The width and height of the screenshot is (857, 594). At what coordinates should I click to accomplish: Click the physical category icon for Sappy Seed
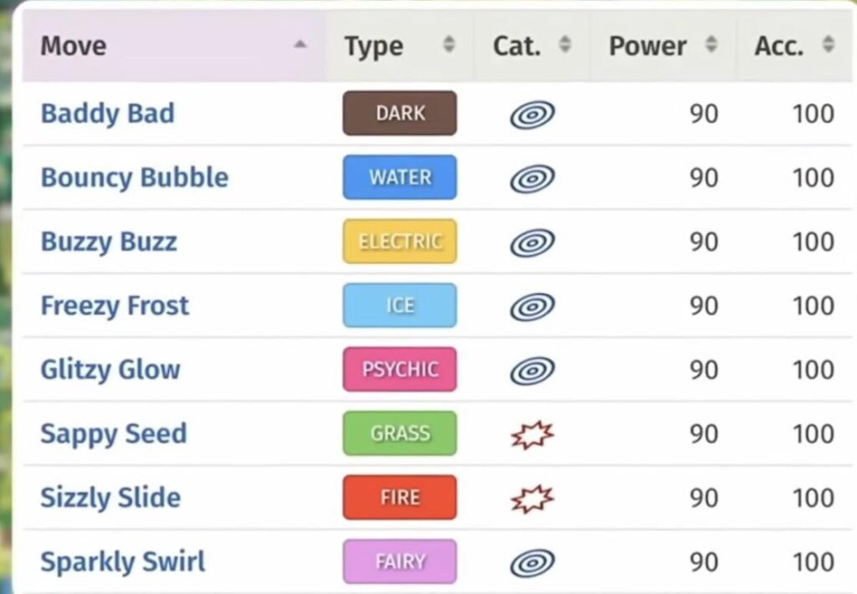[x=532, y=433]
